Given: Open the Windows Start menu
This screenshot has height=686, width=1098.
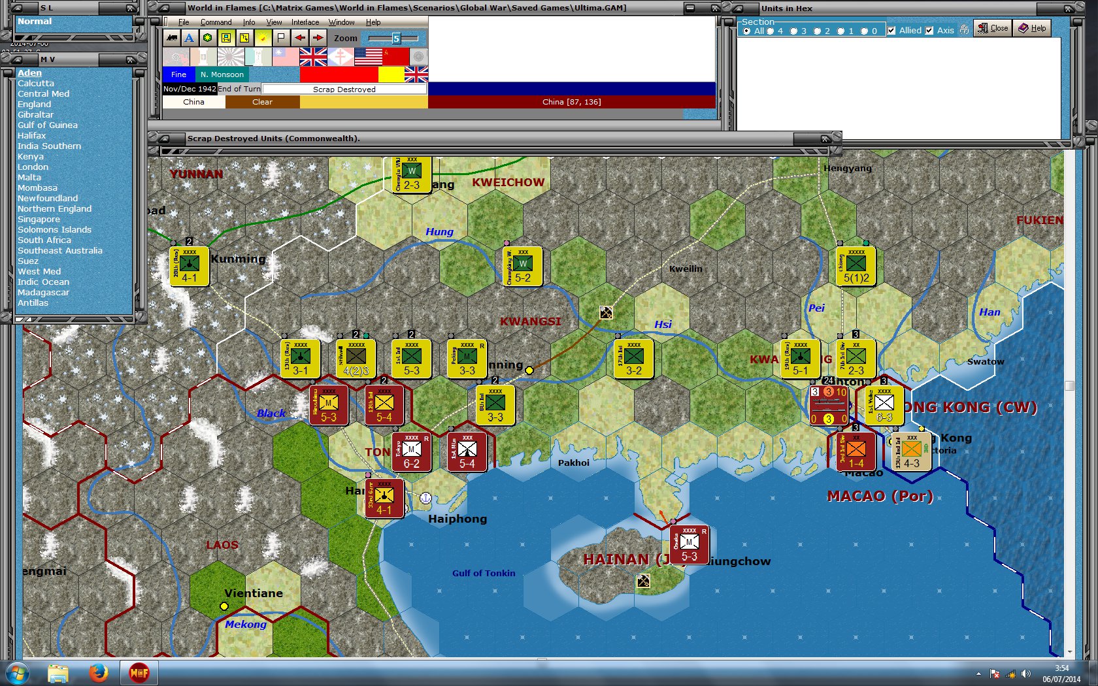Looking at the screenshot, I should (16, 672).
